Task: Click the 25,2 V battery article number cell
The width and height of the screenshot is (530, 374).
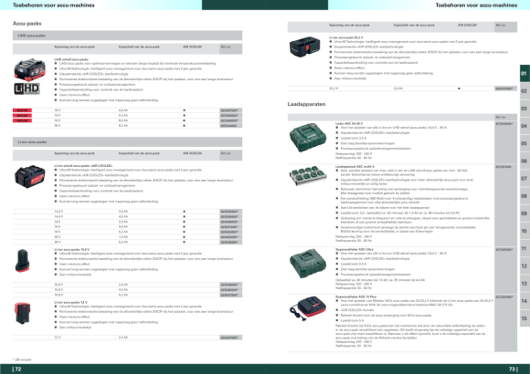Action: point(505,88)
